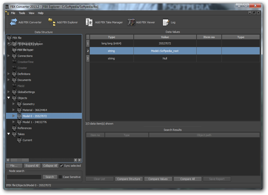Image resolution: width=268 pixels, height=195 pixels.
Task: Expand the Connections tree node
Action: click(9, 56)
